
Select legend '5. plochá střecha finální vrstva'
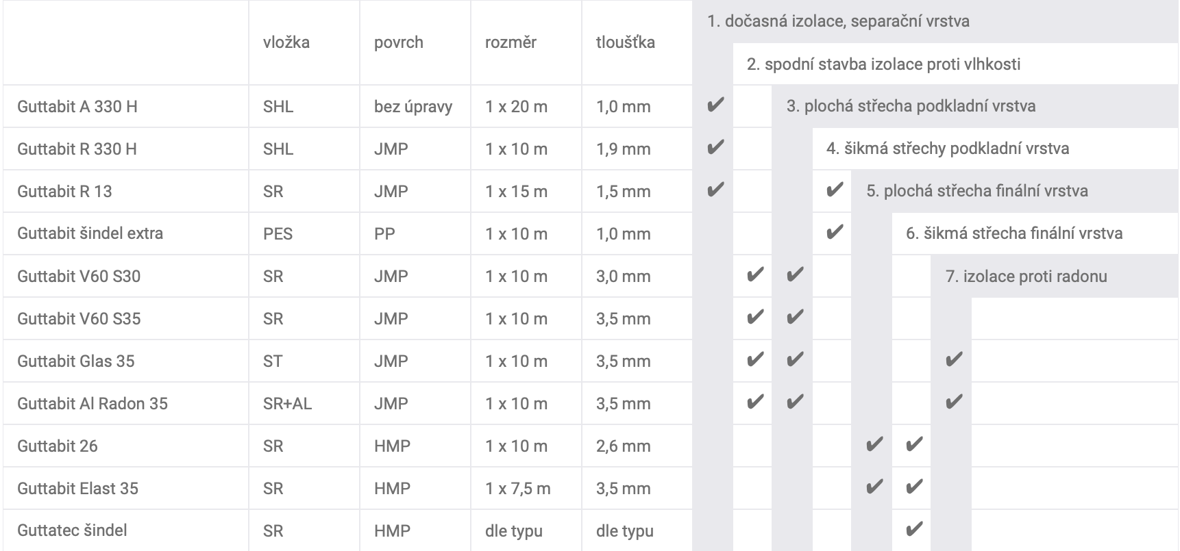coord(977,191)
